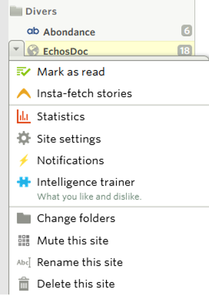Screen dimensions: 209x295
Task: Click the trash can delete icon
Action: pyautogui.click(x=24, y=284)
